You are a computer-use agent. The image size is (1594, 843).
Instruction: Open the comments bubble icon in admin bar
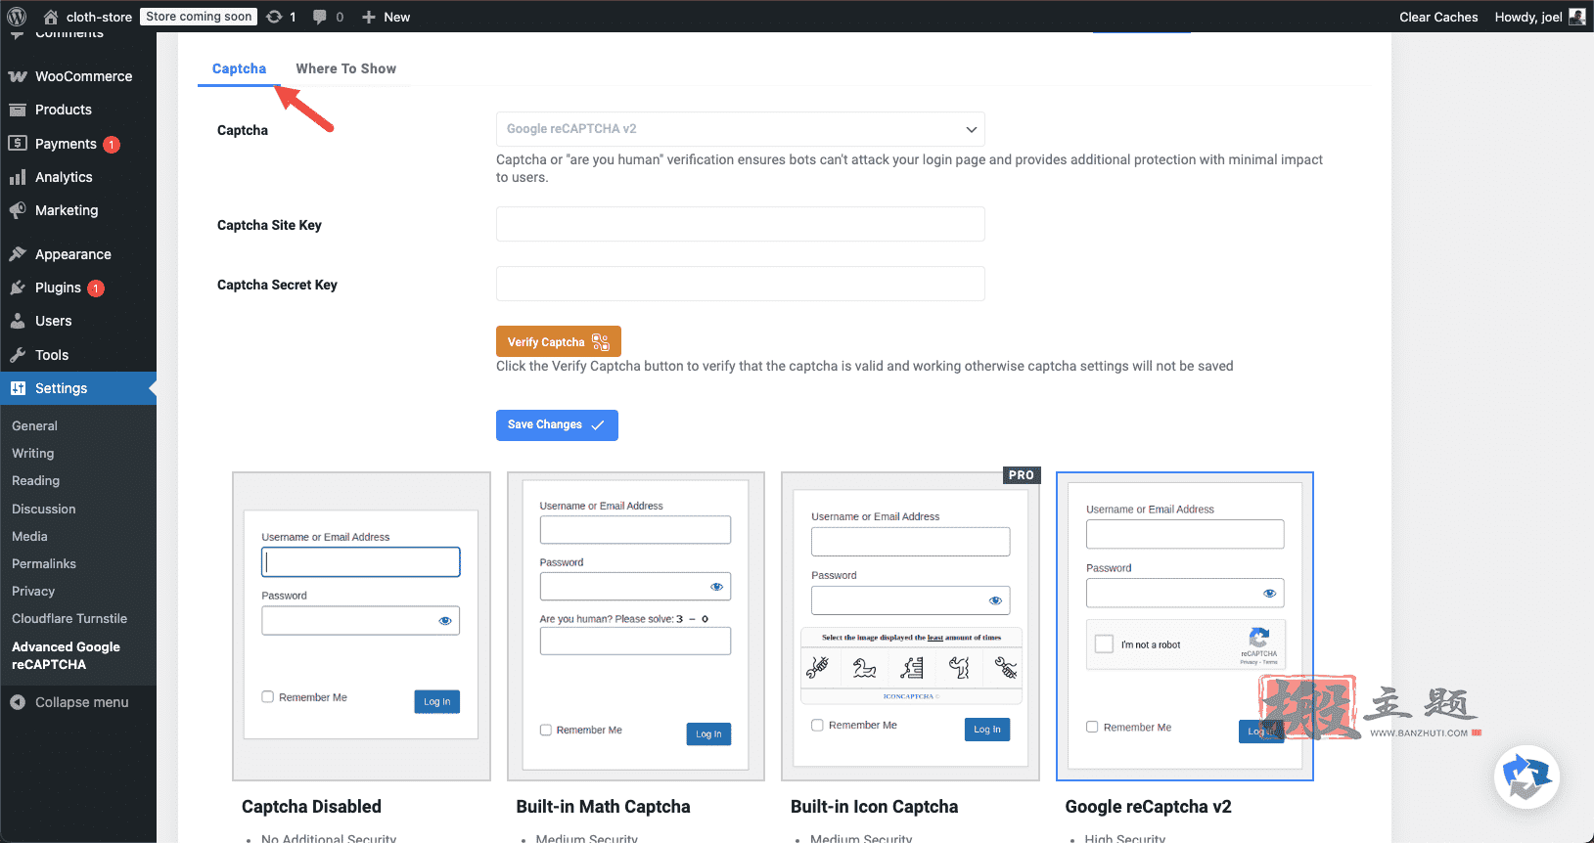tap(319, 17)
